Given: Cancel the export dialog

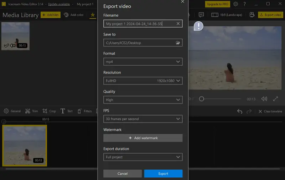Looking at the screenshot, I should [x=123, y=174].
